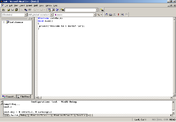Image resolution: width=176 pixels, height=122 pixels.
Task: Open the Redo history dropdown arrow
Action: (x=44, y=10)
